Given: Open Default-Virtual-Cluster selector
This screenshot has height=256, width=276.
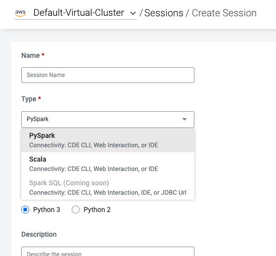Looking at the screenshot, I should pyautogui.click(x=76, y=13).
